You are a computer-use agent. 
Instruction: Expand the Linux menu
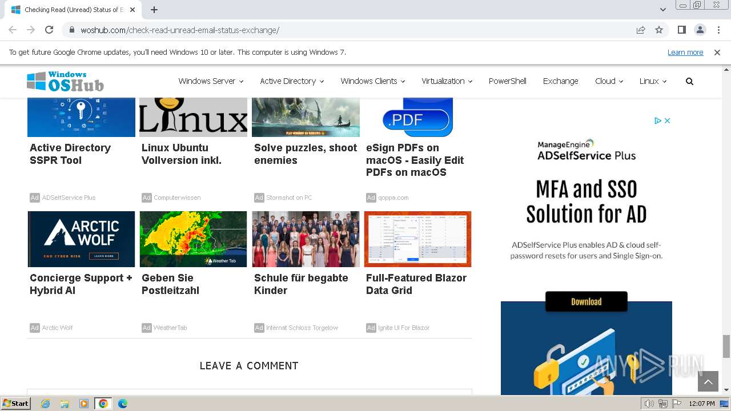coord(653,81)
